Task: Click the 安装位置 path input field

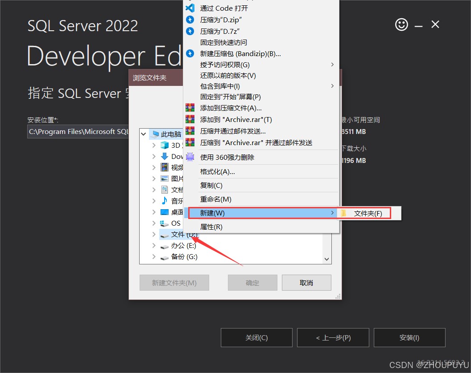Action: coord(78,132)
